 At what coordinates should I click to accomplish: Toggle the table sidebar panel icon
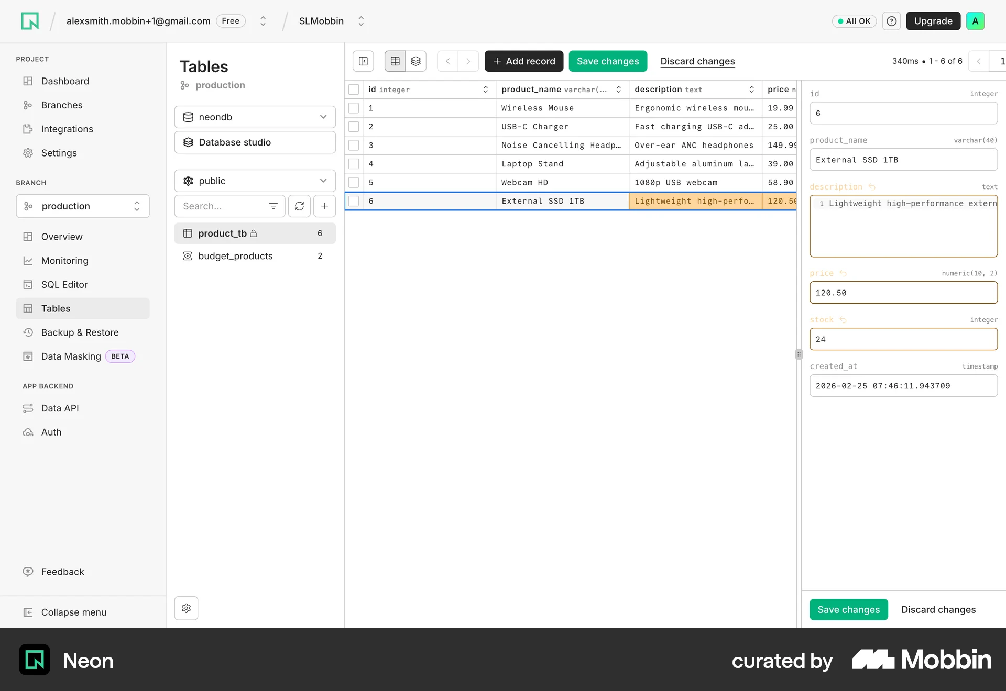point(363,61)
